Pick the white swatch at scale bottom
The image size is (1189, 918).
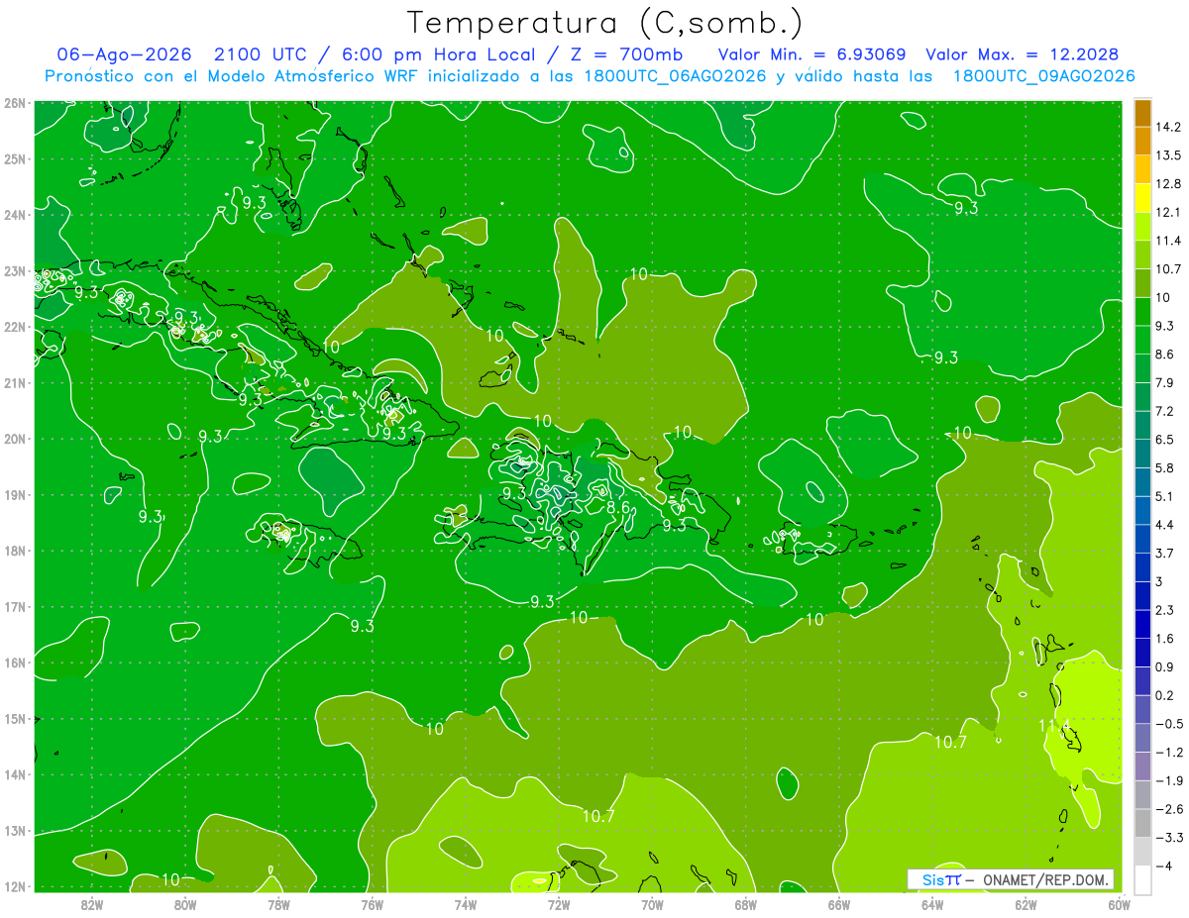pos(1141,878)
